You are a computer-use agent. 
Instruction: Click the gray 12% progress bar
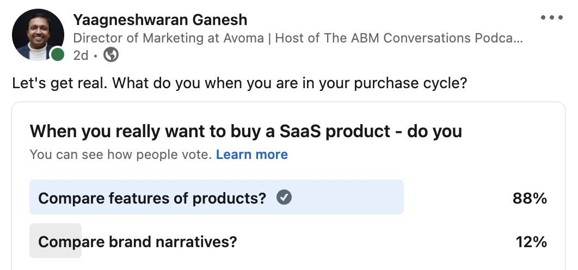click(56, 241)
